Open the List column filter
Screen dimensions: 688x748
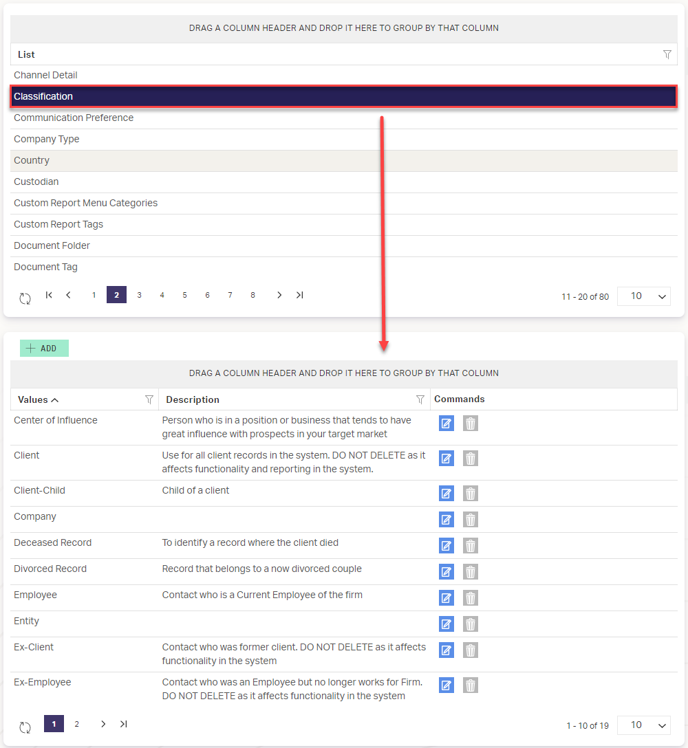coord(667,55)
